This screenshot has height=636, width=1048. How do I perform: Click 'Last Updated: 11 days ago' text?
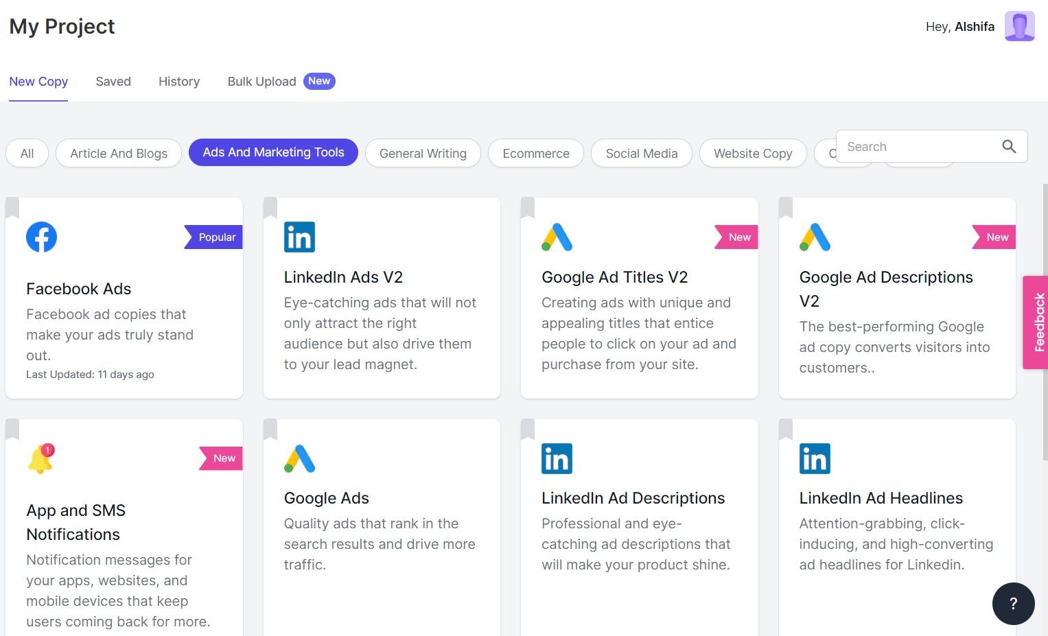click(x=90, y=375)
